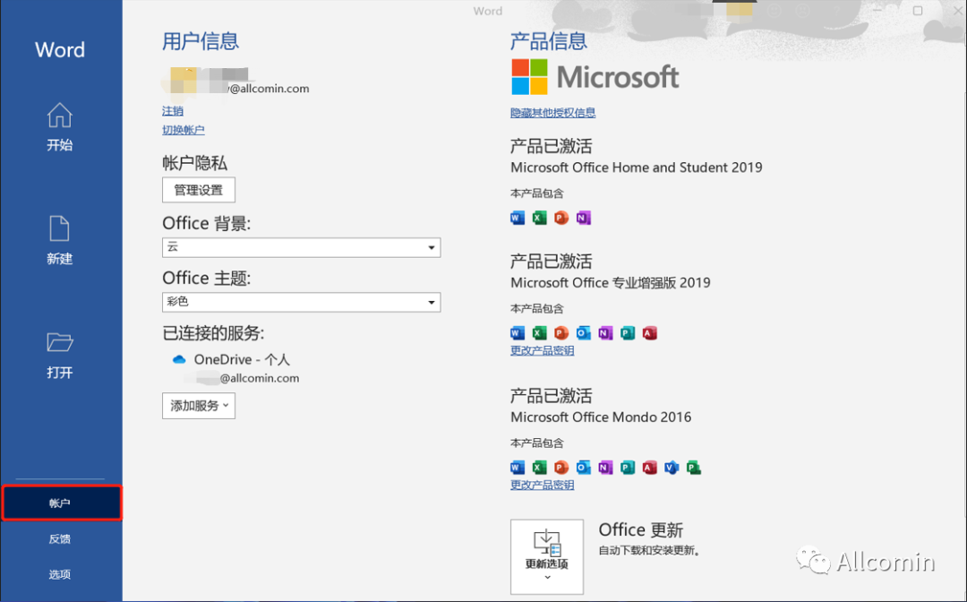
Task: Open the Office 主题 dropdown showing 彩色
Action: click(301, 303)
